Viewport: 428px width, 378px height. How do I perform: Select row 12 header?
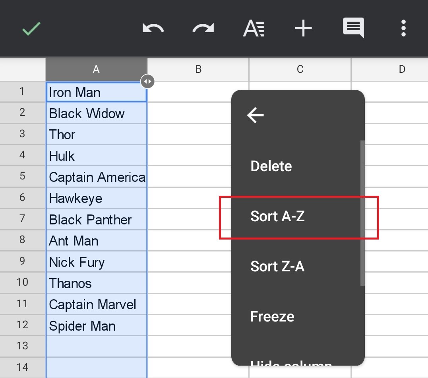tap(22, 325)
